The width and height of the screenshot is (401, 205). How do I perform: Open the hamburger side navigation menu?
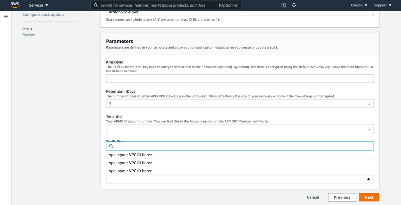(x=6, y=17)
